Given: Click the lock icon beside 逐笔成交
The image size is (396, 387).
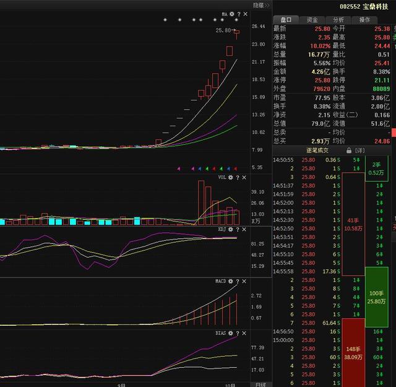Looking at the screenshot, I should coord(349,150).
